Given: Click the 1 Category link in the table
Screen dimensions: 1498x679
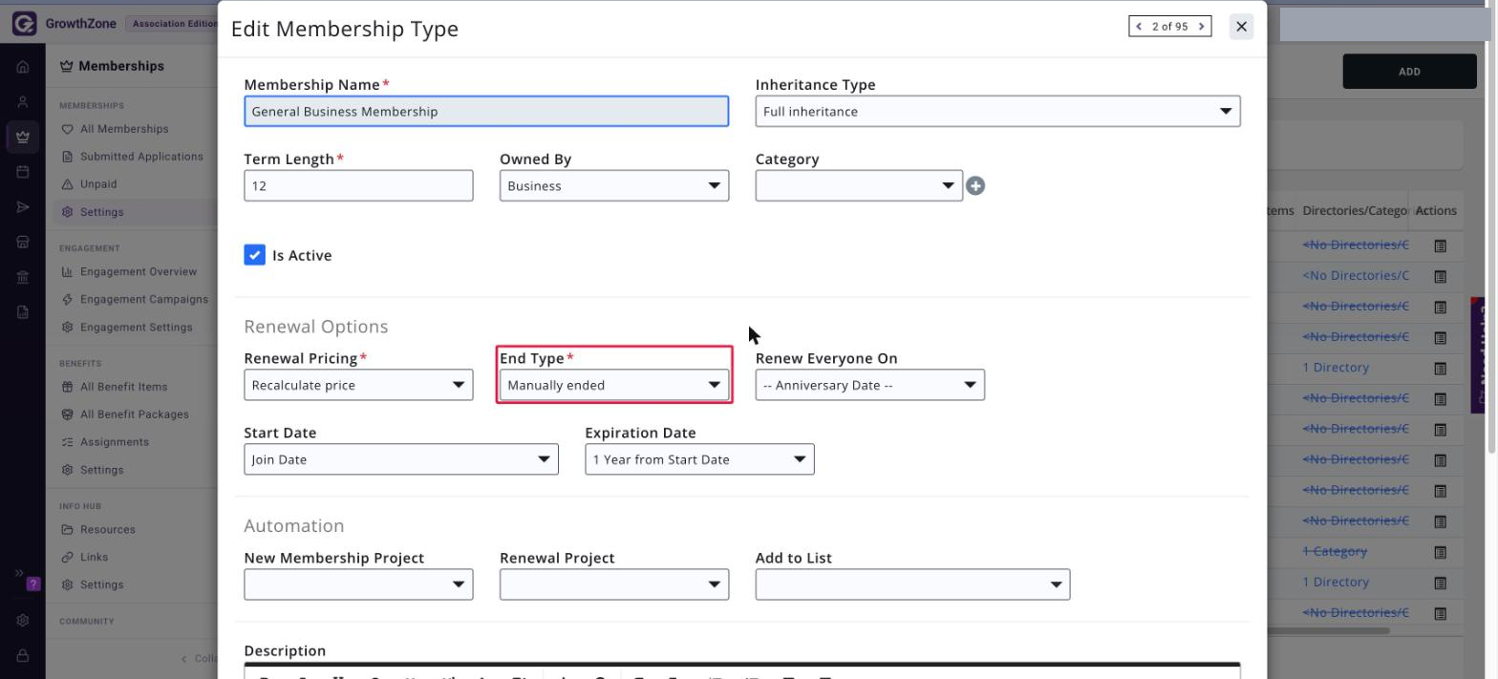Looking at the screenshot, I should (1335, 552).
